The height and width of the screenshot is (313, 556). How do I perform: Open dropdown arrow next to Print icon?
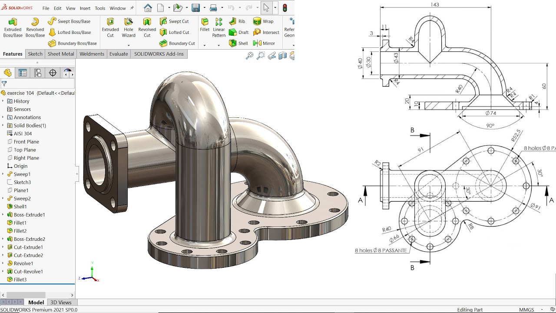click(222, 8)
